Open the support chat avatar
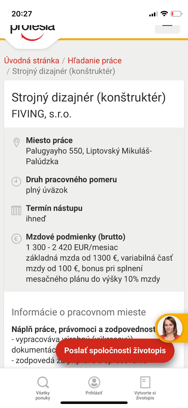This screenshot has width=188, height=408. pos(170,328)
